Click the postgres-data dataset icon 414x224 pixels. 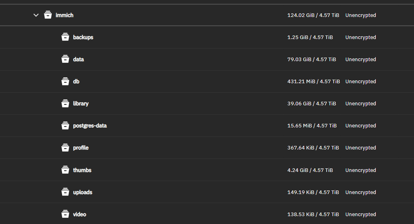click(65, 125)
